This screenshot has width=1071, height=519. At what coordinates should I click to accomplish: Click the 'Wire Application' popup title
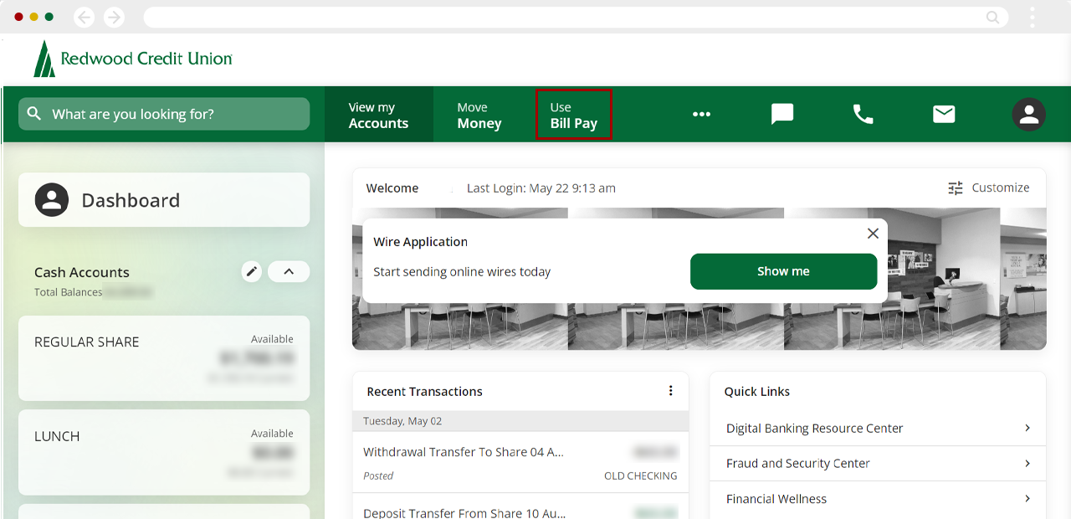[421, 242]
